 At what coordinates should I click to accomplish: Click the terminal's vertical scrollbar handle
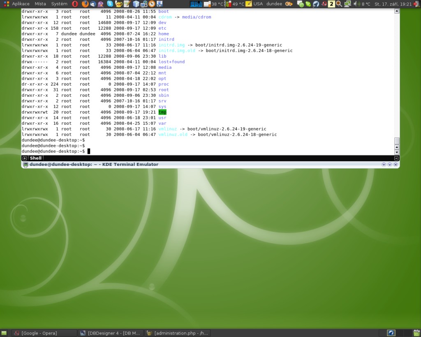(397, 141)
